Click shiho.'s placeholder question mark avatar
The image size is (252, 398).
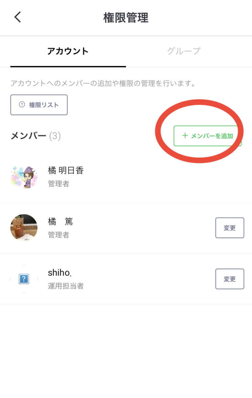(24, 279)
